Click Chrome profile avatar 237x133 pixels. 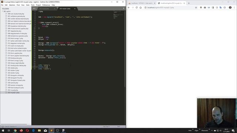(x=230, y=7)
